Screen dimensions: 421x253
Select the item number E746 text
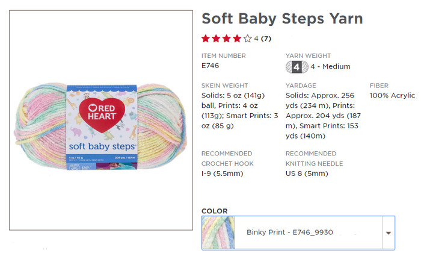[x=210, y=66]
